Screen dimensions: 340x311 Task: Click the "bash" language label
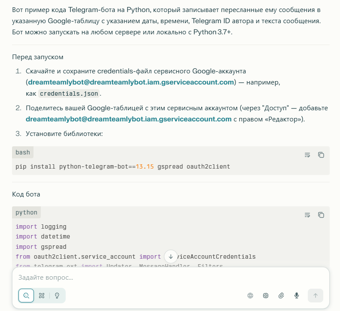tap(23, 152)
